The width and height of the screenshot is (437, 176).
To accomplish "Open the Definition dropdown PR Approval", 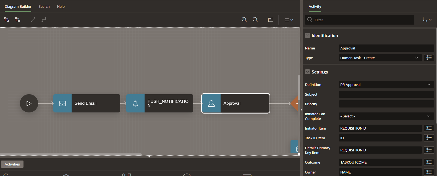I will point(386,85).
